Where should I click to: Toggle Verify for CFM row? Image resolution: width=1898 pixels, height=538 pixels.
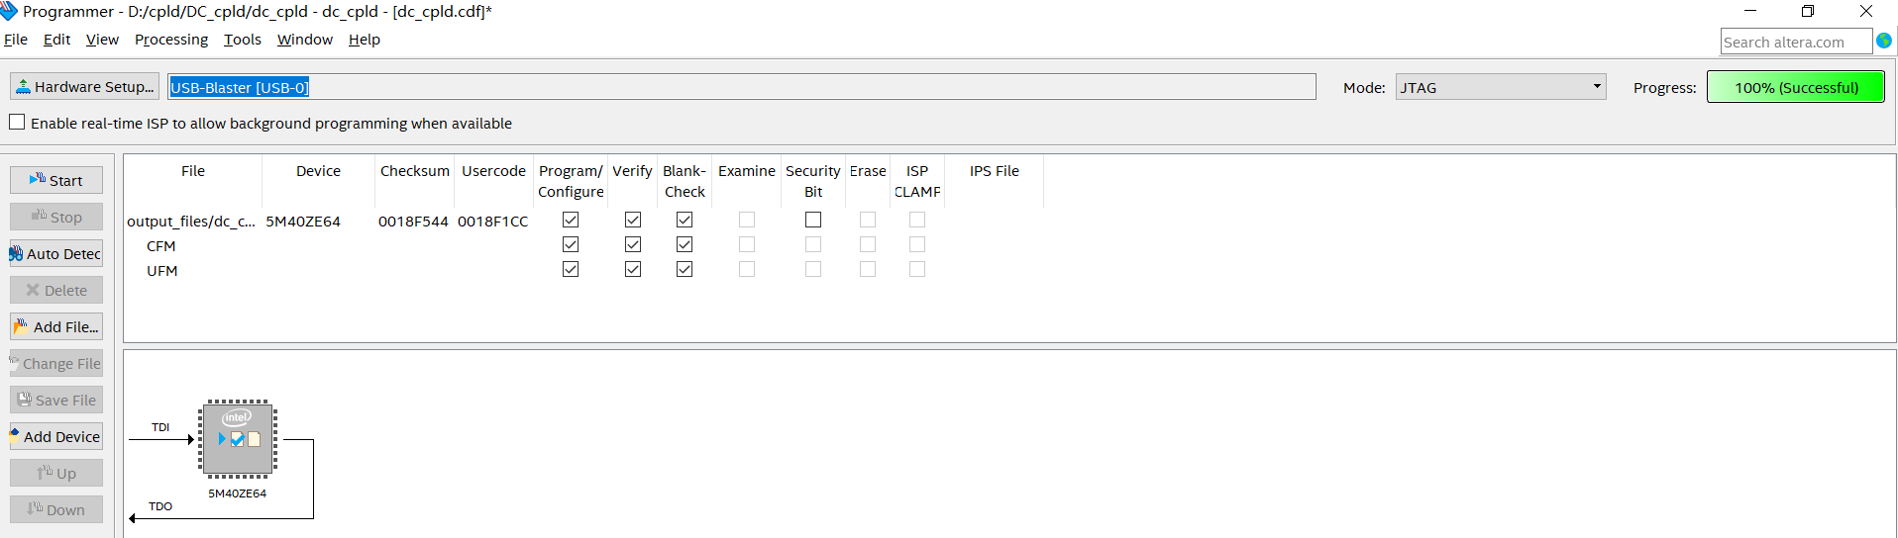(633, 244)
